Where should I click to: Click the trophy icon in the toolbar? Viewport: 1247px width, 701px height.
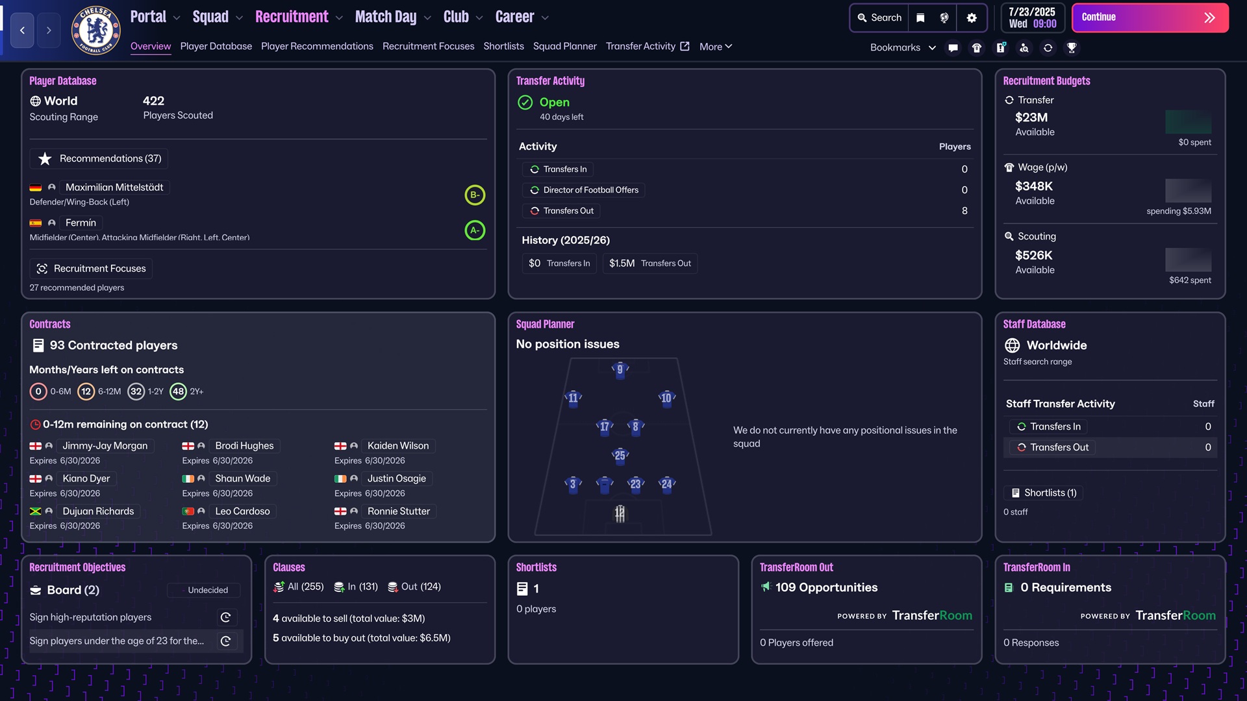point(1072,47)
